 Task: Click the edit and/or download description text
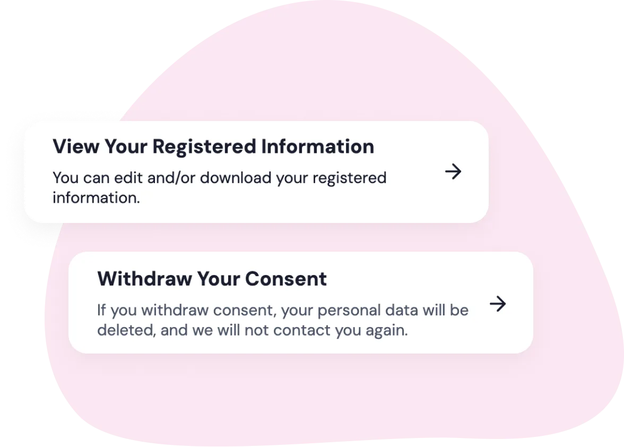point(219,177)
